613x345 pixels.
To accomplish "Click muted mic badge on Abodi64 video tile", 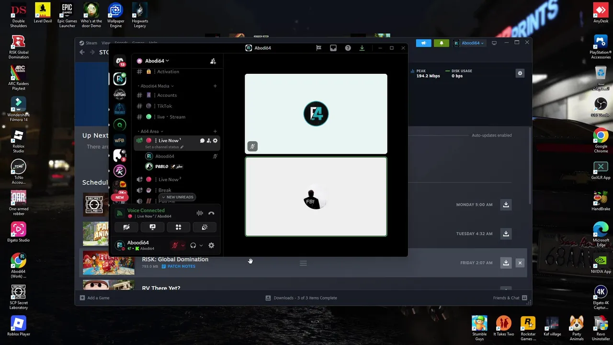I will click(252, 146).
